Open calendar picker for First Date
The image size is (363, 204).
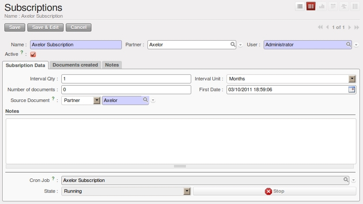(352, 90)
